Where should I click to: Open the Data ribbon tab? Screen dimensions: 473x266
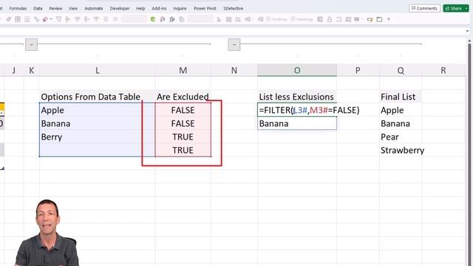tap(38, 8)
